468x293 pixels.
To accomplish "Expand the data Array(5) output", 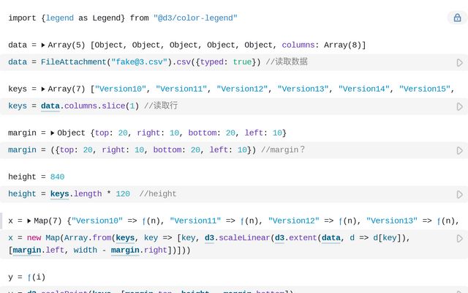I will tap(43, 45).
